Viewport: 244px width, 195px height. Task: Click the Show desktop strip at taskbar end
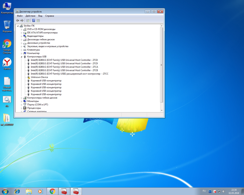[242, 191]
